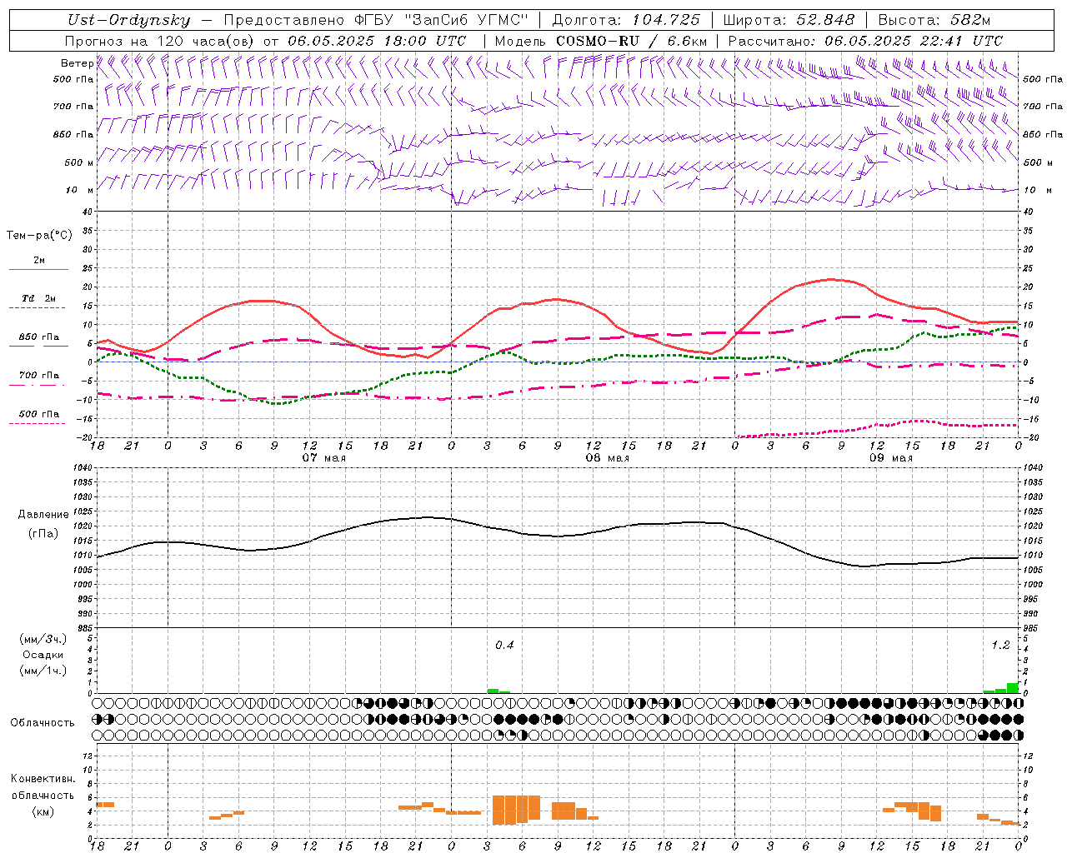Click the tallest orange convective cloud bar
The width and height of the screenshot is (1067, 853).
click(498, 811)
